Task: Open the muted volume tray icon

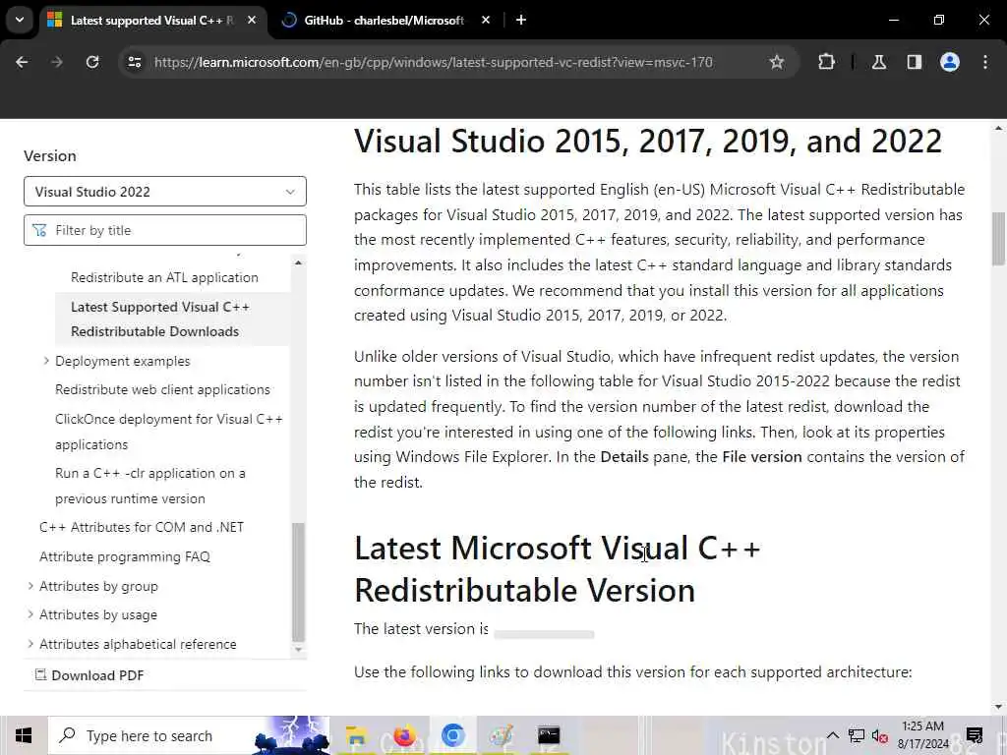Action: [x=880, y=736]
